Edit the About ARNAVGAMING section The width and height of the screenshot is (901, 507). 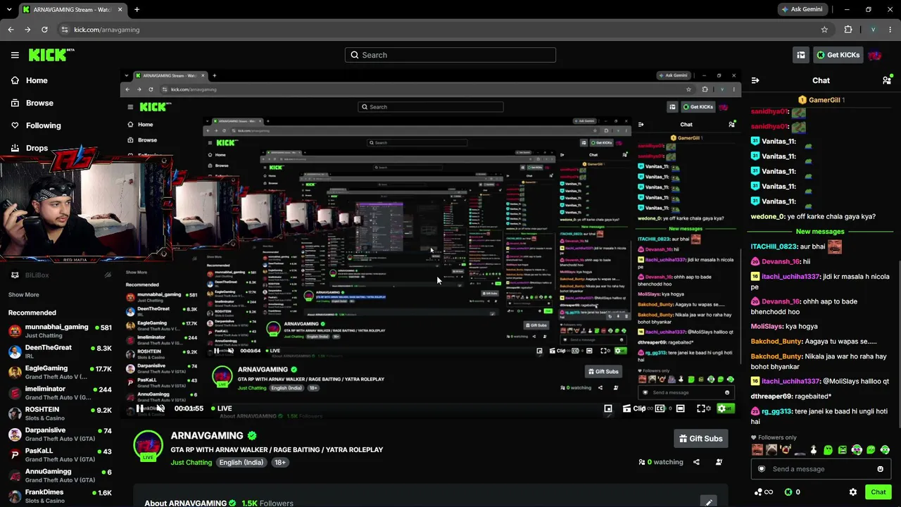pos(709,502)
